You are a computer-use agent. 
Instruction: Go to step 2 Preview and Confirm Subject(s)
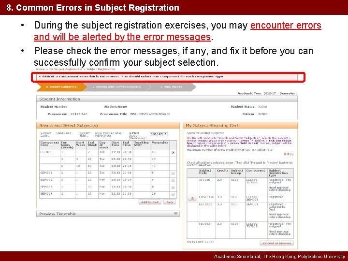pyautogui.click(x=117, y=87)
